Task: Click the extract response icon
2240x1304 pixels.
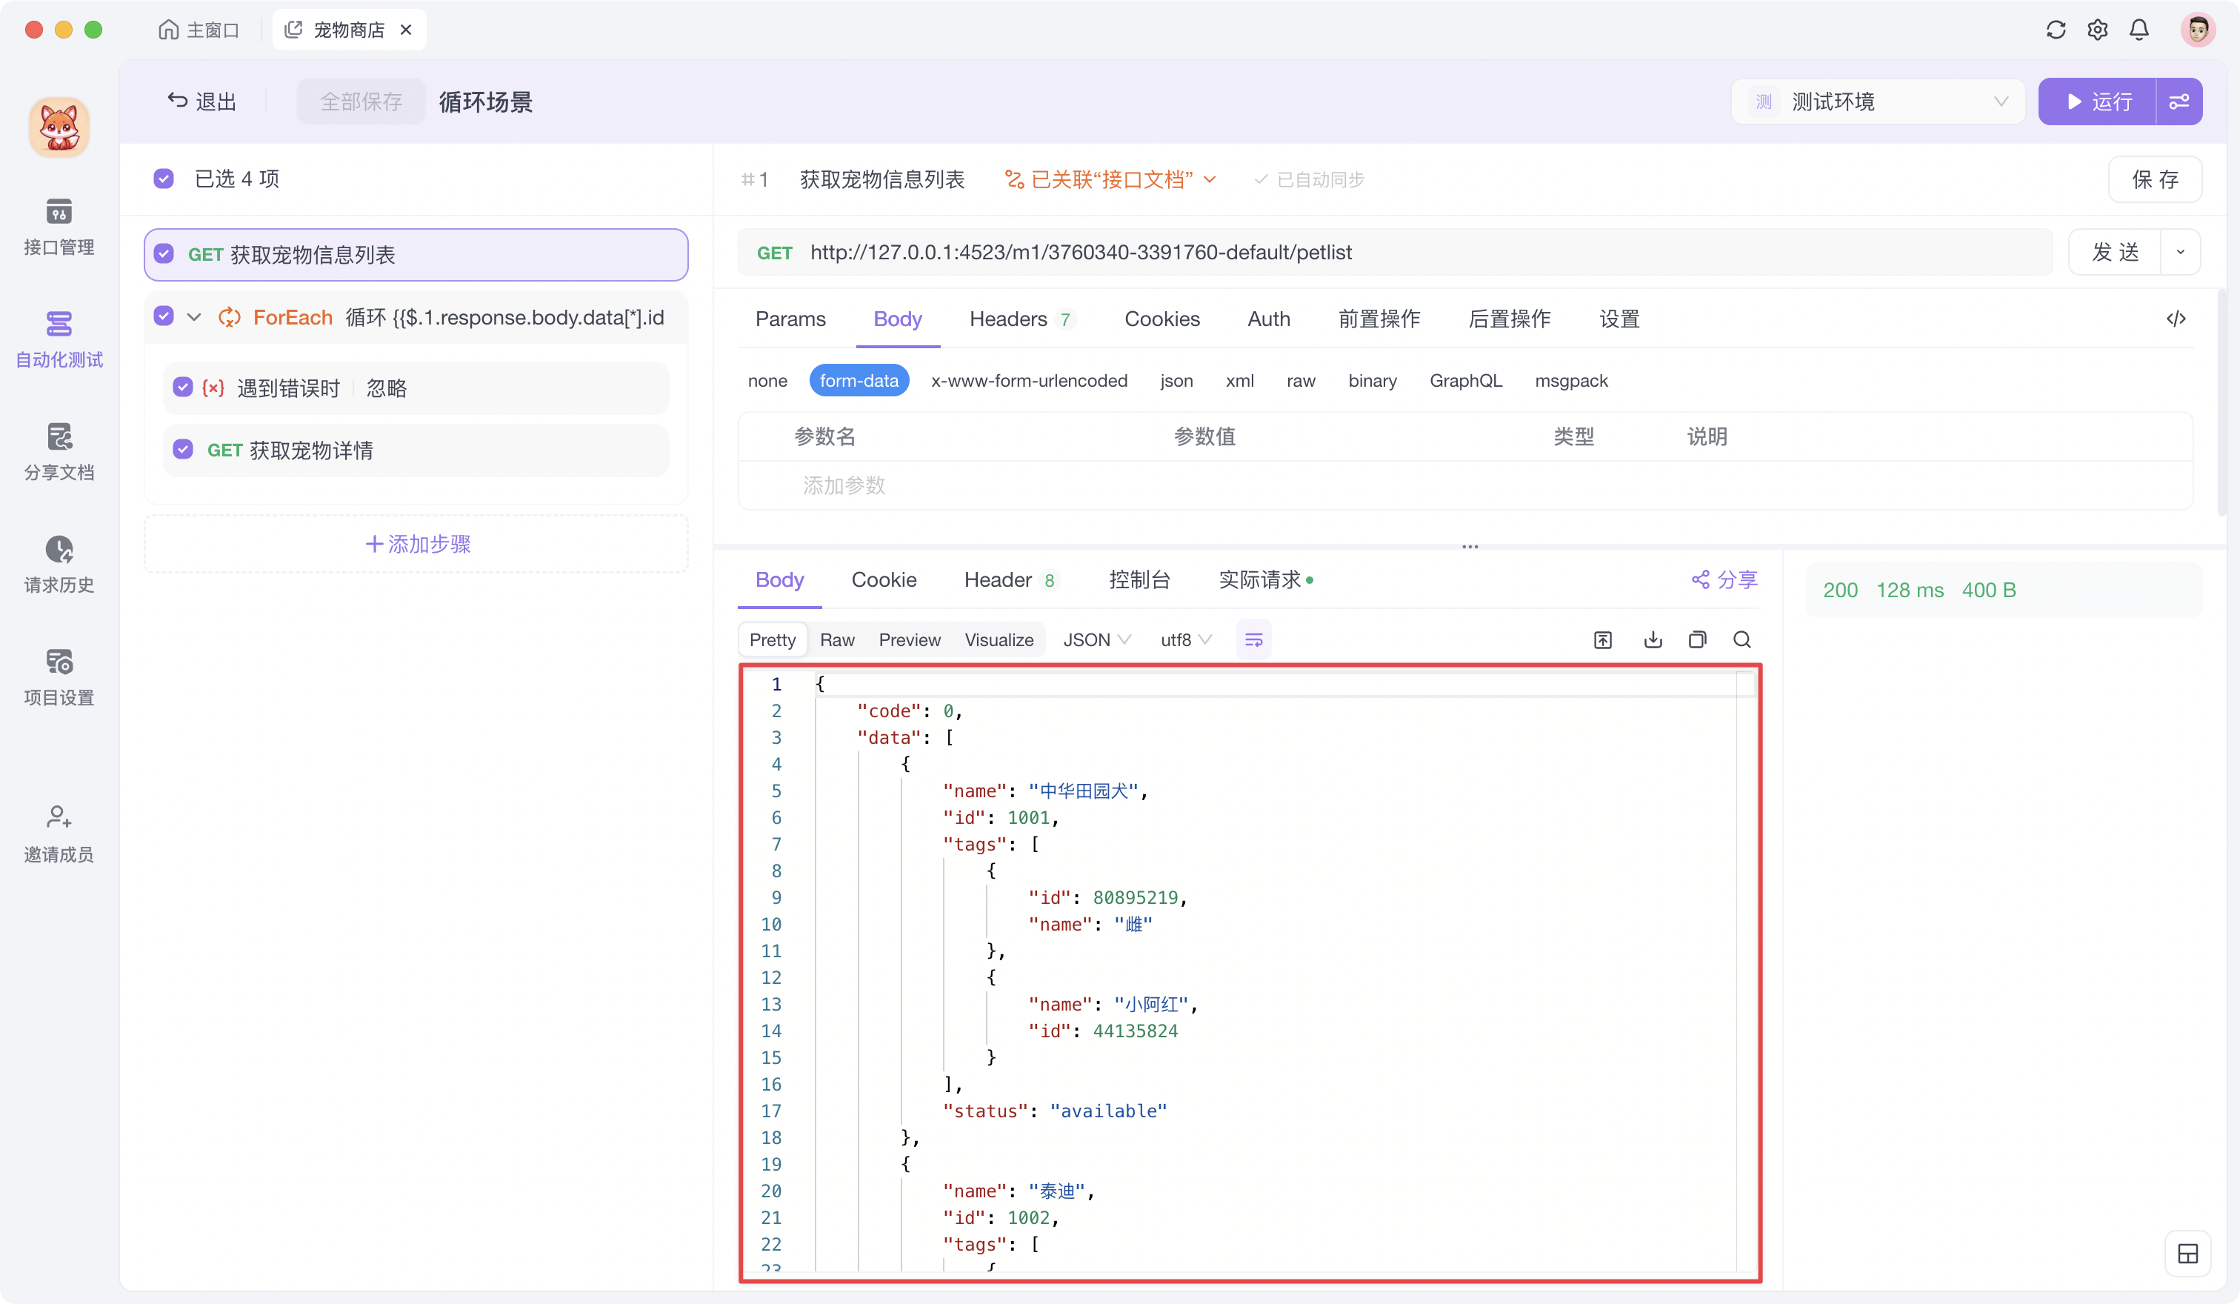Action: coord(1603,640)
